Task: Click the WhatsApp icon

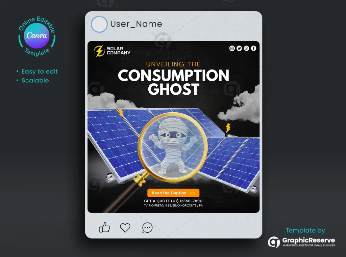Action: point(246,48)
